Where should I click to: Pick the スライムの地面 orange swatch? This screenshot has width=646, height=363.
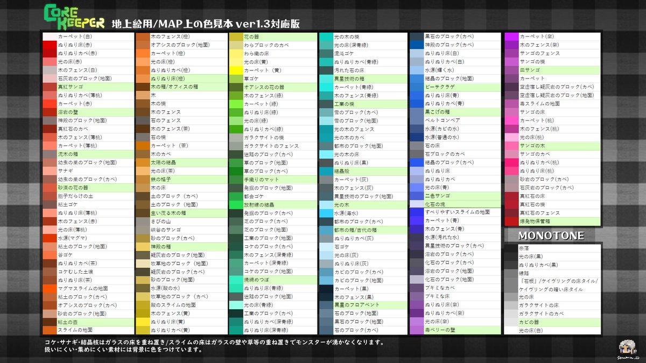coord(50,330)
